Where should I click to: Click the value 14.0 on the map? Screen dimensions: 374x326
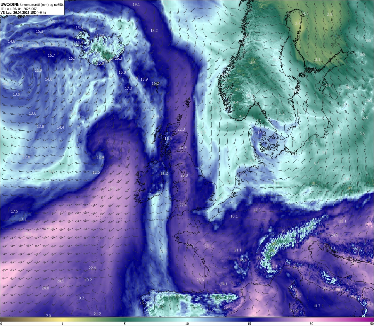(x=49, y=80)
